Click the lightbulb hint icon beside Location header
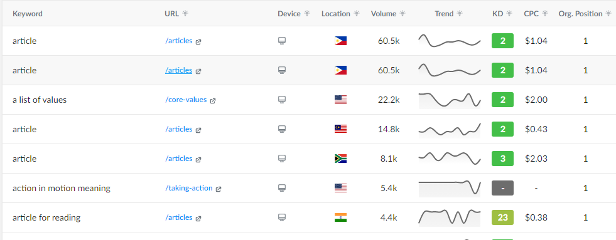This screenshot has width=616, height=240. (356, 13)
